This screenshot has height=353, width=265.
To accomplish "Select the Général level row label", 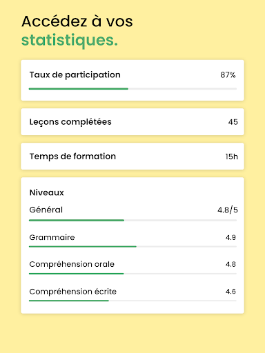I will (x=46, y=210).
